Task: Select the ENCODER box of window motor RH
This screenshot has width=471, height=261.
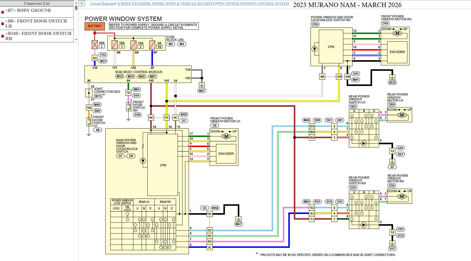Action: click(x=397, y=52)
